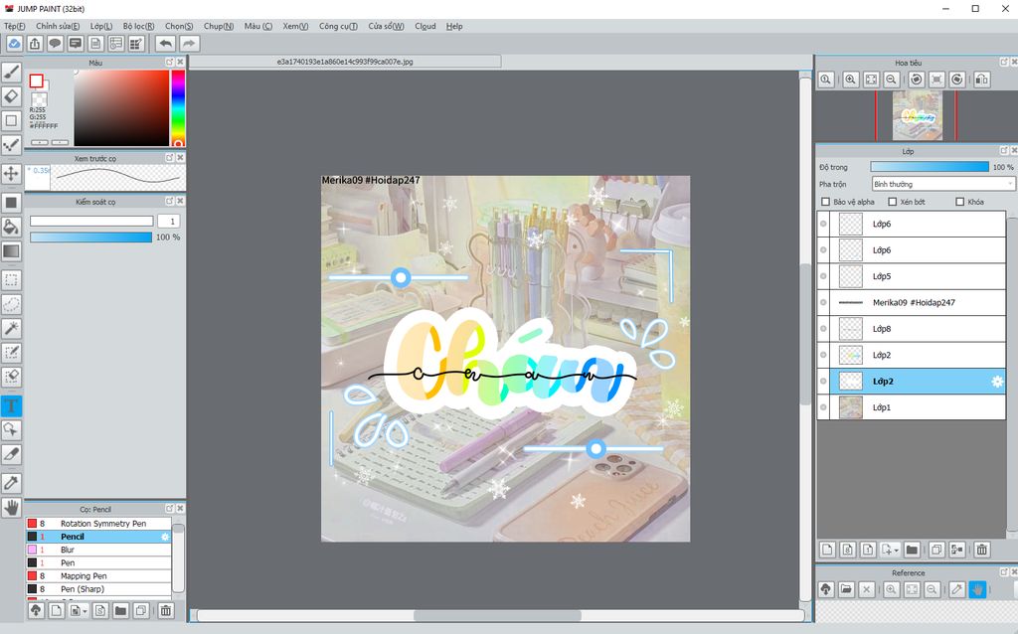This screenshot has width=1018, height=634.
Task: Click the speech bubble toolbar icon
Action: pyautogui.click(x=56, y=44)
